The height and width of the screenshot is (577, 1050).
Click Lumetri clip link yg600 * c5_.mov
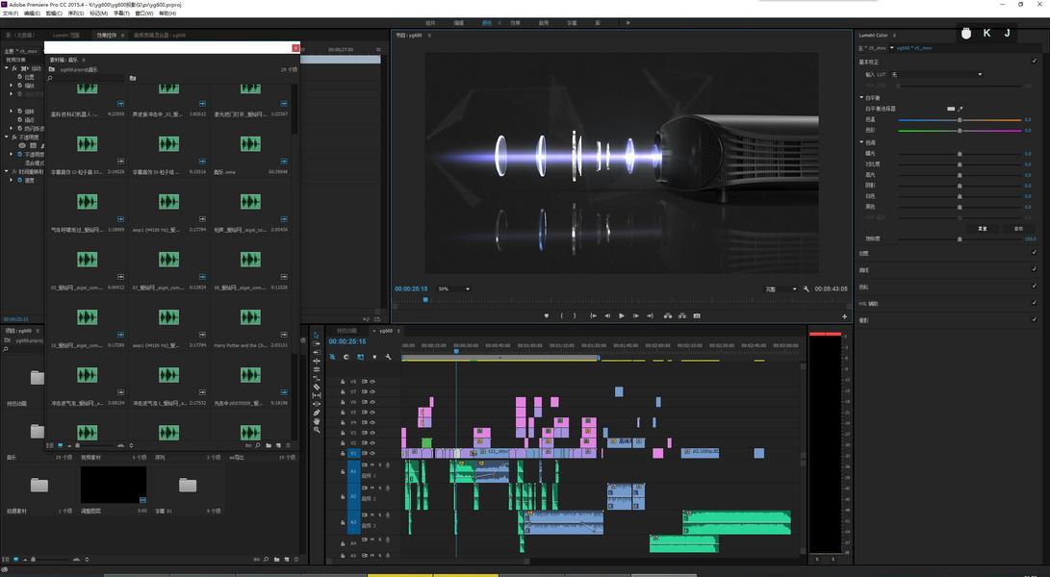(914, 47)
